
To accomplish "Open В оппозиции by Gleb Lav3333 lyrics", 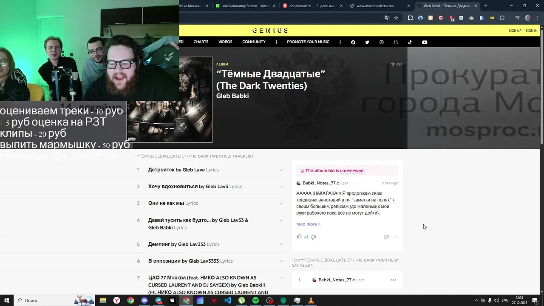I will tap(190, 261).
